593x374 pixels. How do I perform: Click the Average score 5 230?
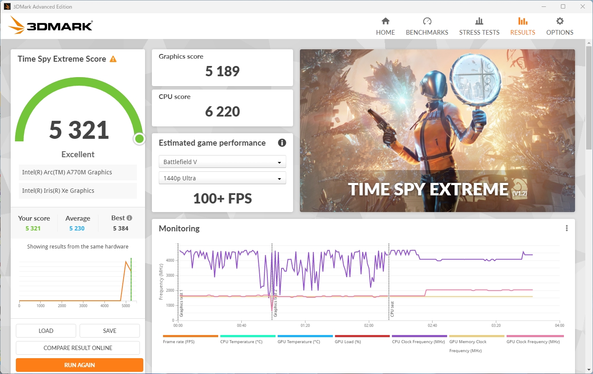(77, 228)
